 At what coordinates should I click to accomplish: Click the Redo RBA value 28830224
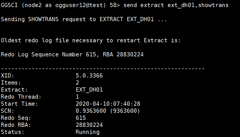tap(89, 125)
